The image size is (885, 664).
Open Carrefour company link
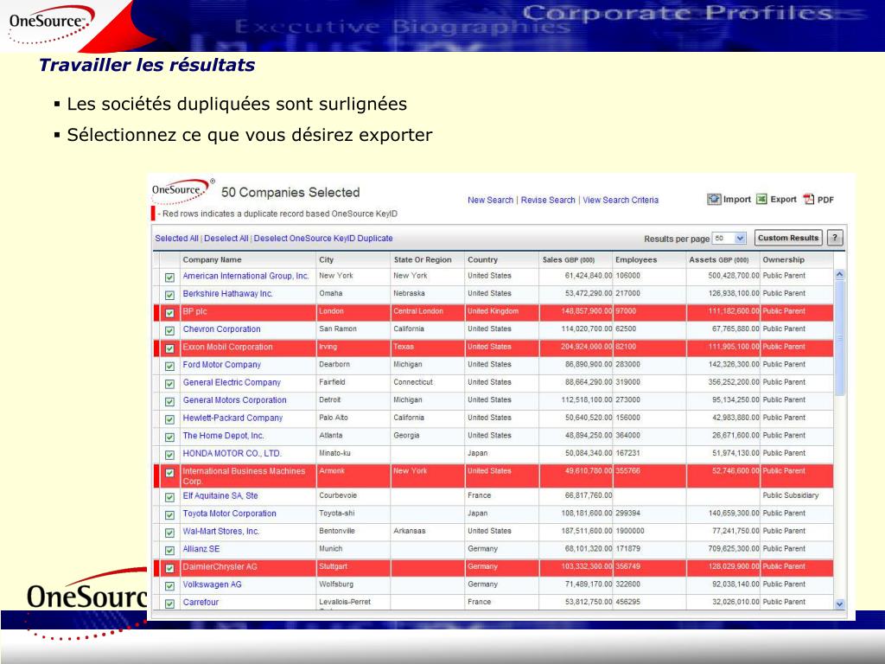click(201, 603)
